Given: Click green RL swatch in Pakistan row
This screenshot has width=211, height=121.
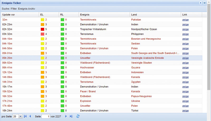Looking at the screenshot, I should (x=62, y=20).
